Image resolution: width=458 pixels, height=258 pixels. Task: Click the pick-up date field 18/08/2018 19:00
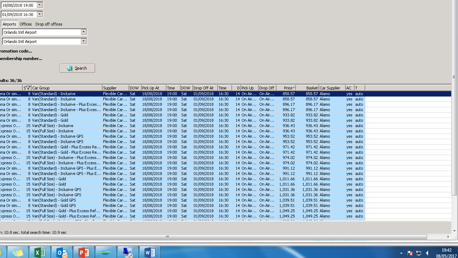coord(19,5)
